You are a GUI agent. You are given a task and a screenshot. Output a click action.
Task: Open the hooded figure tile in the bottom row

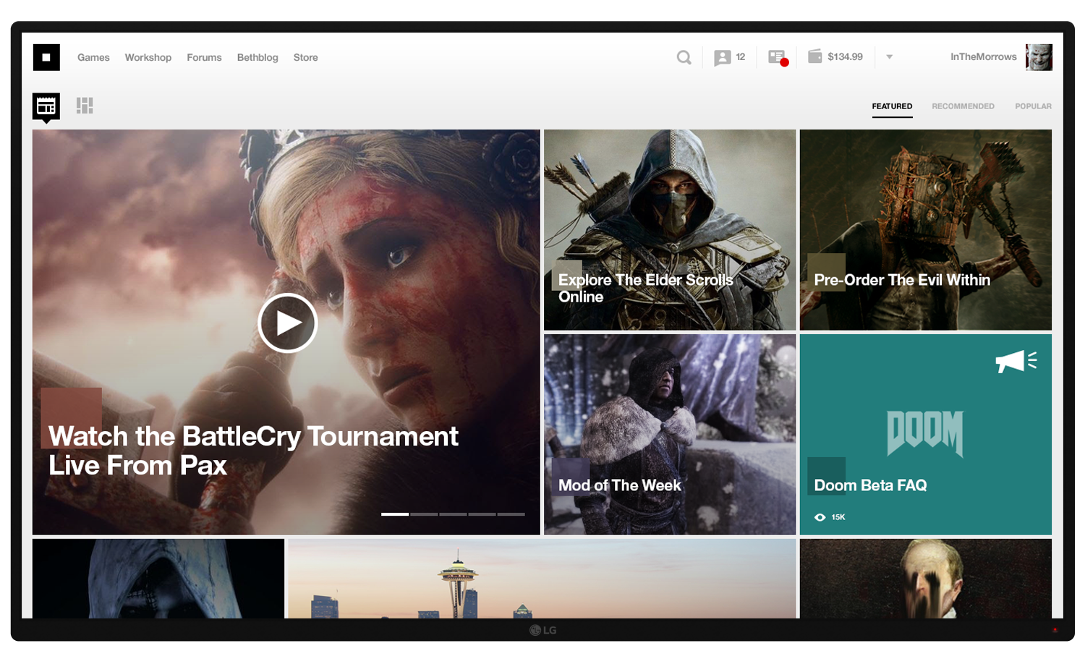pos(158,579)
